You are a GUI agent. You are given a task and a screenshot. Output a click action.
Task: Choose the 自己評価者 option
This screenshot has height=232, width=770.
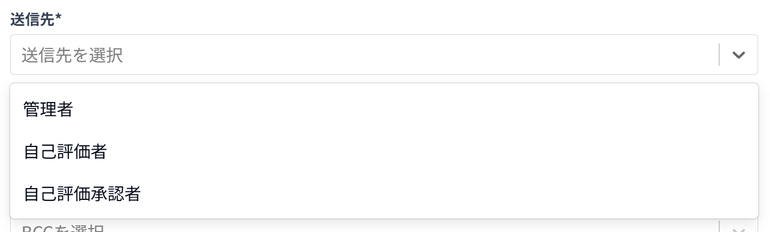click(x=65, y=151)
